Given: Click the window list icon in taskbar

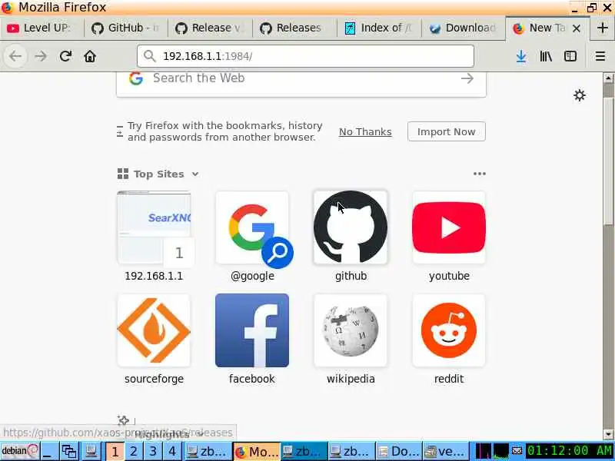Looking at the screenshot, I should 69,451.
